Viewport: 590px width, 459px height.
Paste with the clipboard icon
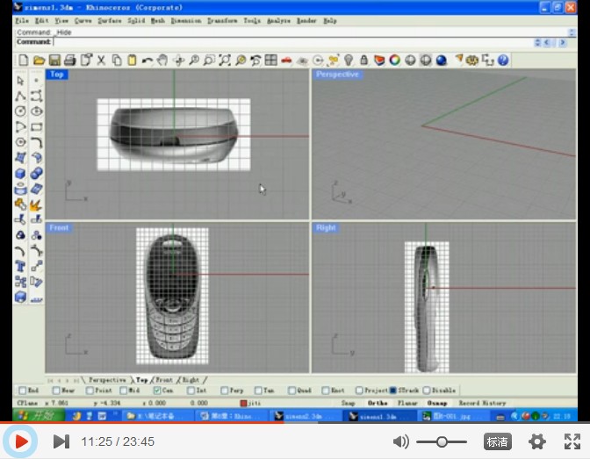click(132, 61)
